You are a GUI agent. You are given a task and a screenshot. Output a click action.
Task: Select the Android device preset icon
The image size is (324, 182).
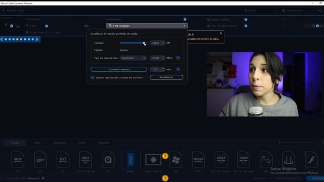(x=153, y=160)
